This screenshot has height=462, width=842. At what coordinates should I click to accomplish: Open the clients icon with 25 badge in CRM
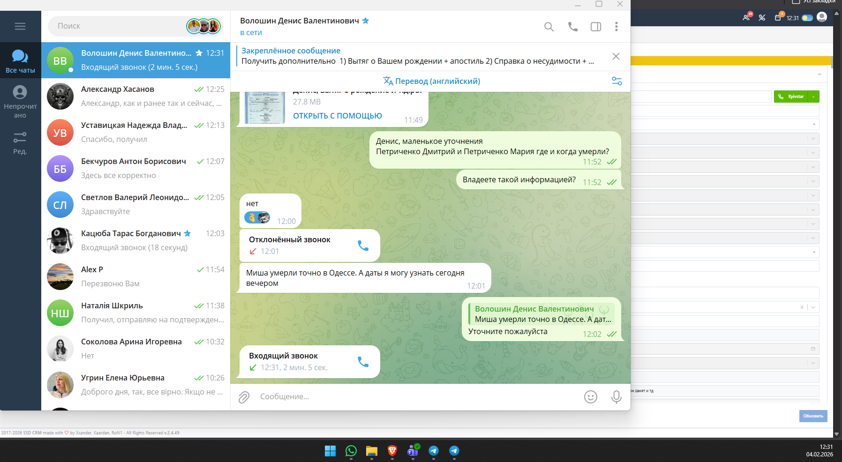coord(747,17)
